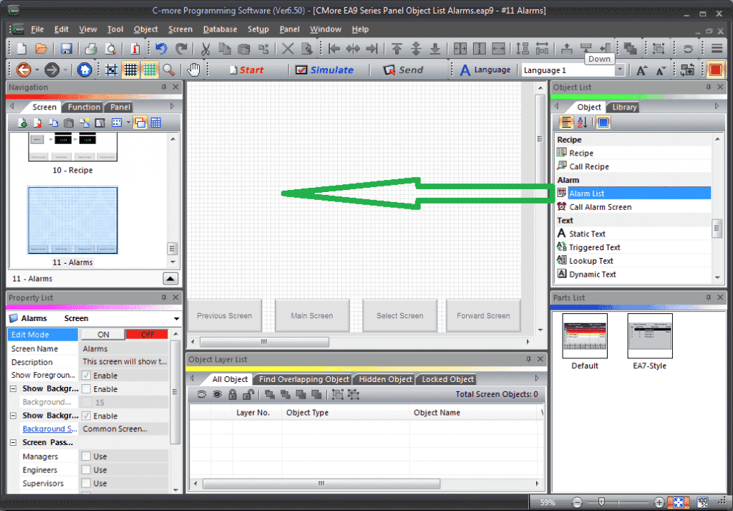
Task: Toggle Edit Mode to ON
Action: pos(103,335)
